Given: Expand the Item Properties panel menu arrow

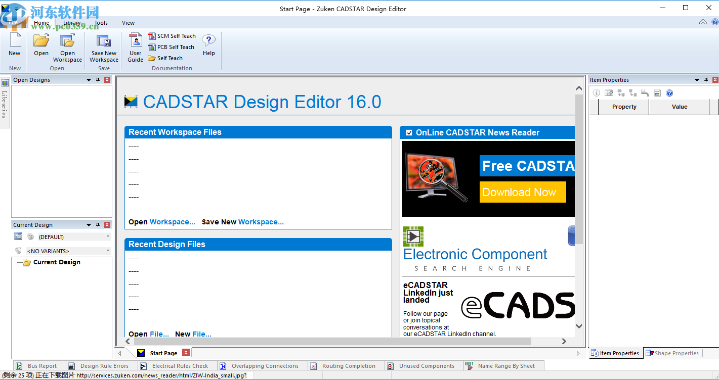Looking at the screenshot, I should tap(697, 79).
